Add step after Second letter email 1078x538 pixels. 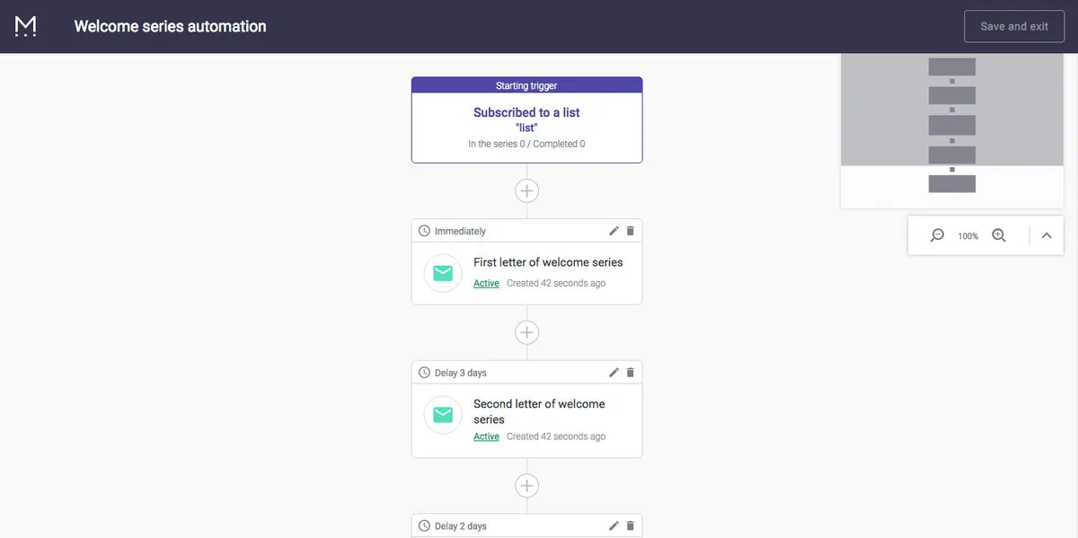[x=527, y=486]
